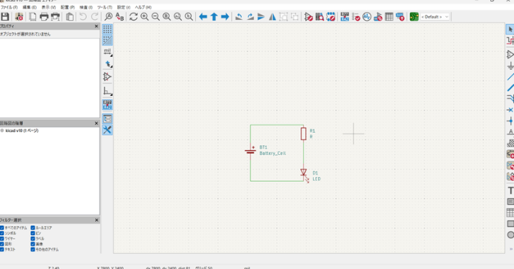Mirror selection horizontally
The width and height of the screenshot is (514, 269).
272,16
